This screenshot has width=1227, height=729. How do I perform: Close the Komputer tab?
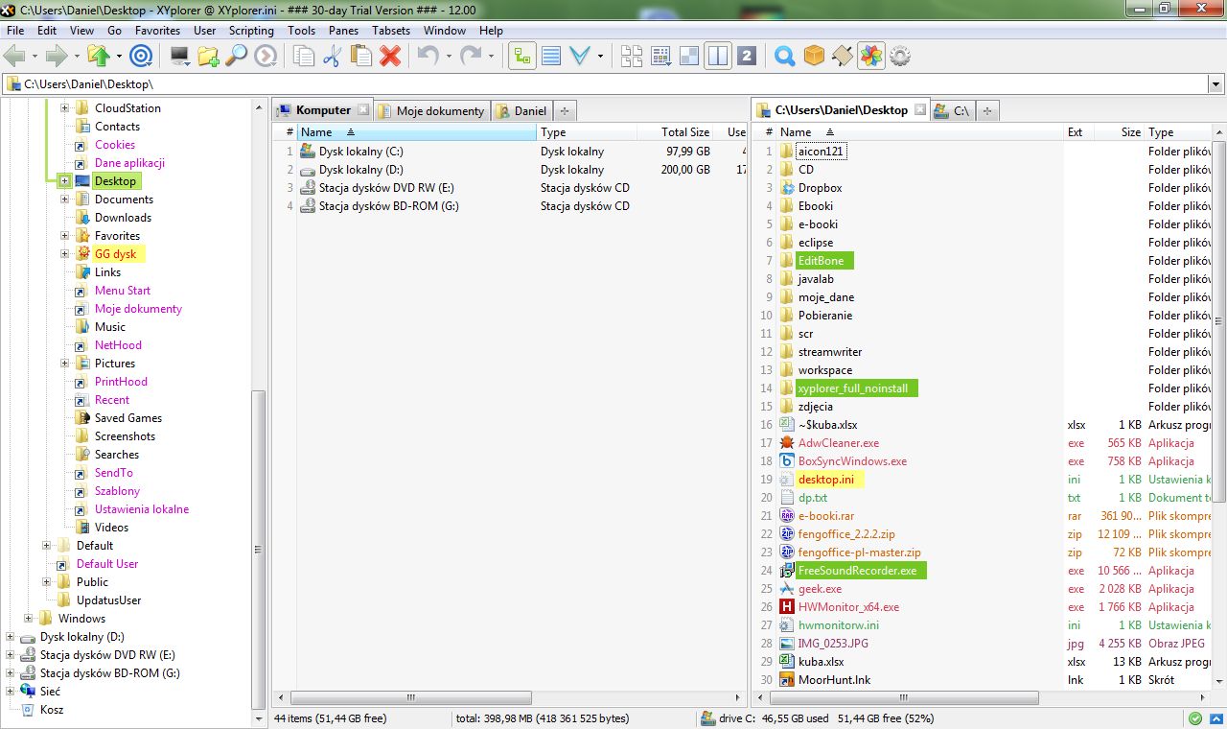point(362,110)
